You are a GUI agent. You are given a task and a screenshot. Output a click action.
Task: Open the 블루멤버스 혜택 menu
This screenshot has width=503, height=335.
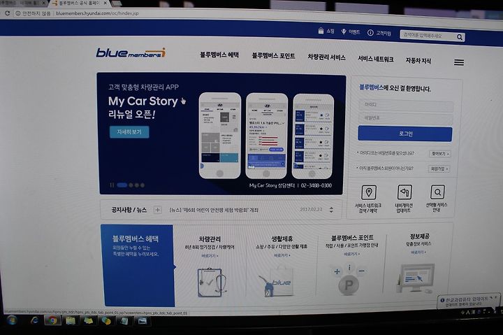tap(219, 55)
